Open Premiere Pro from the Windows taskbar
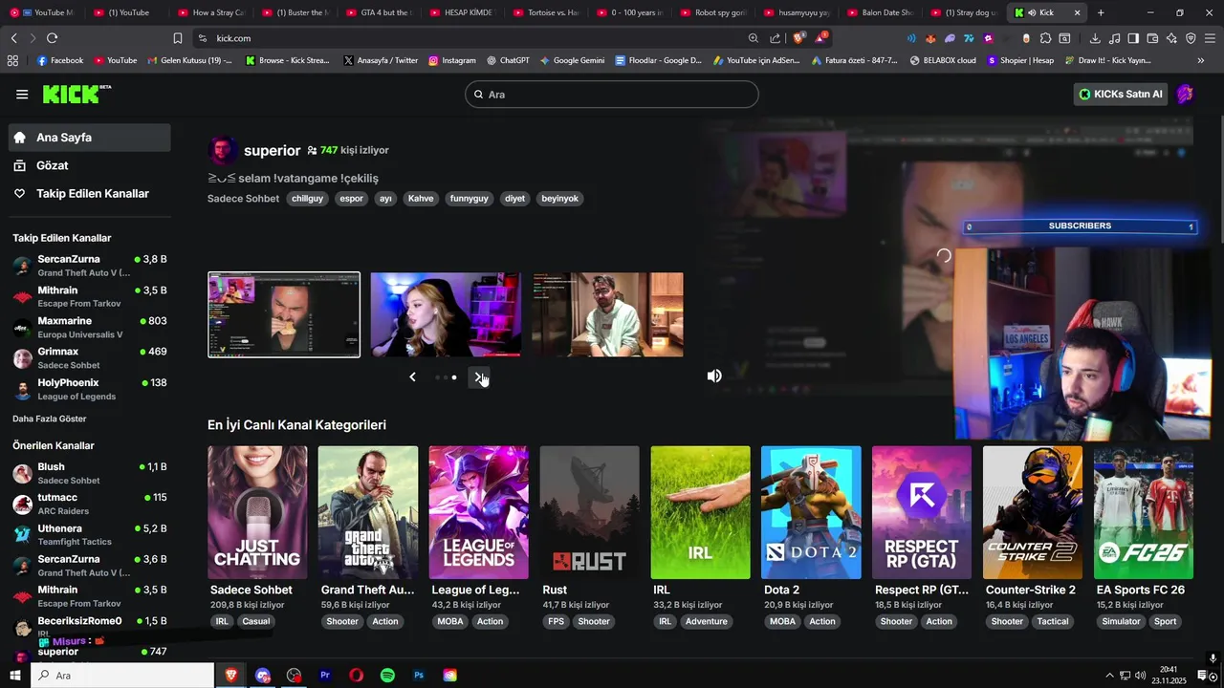 click(325, 675)
